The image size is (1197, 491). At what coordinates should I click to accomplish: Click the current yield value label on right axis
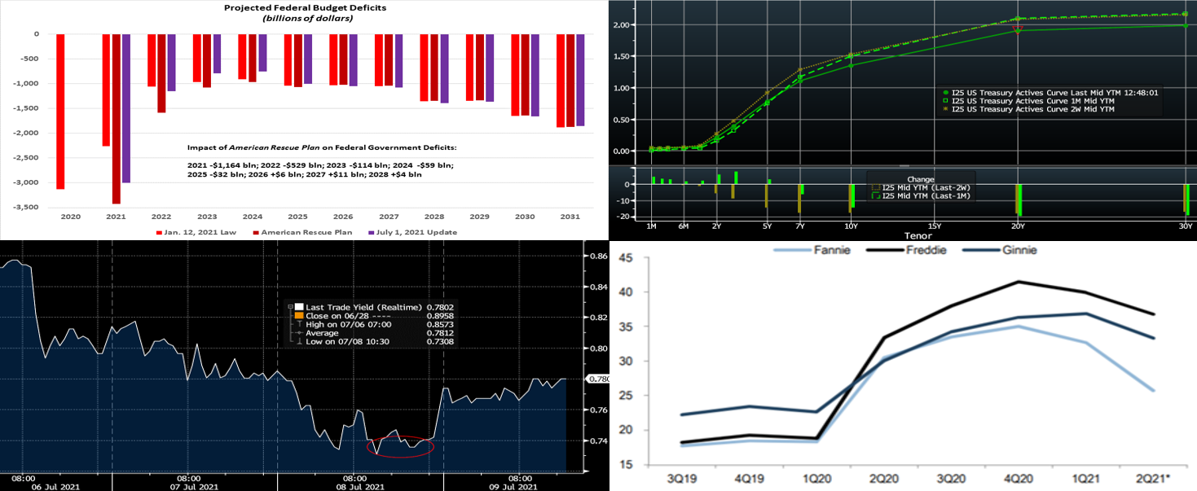597,379
